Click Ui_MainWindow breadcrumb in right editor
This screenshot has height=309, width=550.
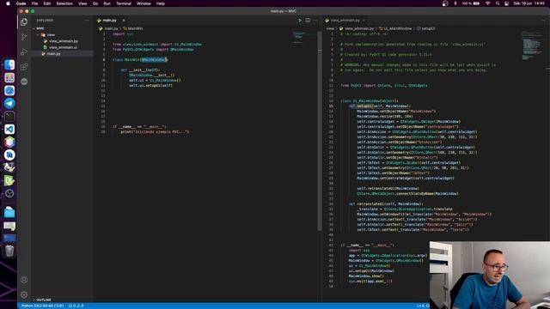395,28
